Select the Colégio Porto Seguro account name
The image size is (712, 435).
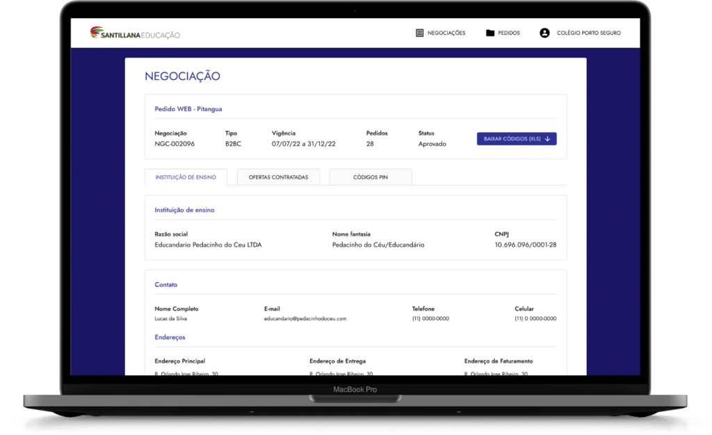click(x=588, y=33)
